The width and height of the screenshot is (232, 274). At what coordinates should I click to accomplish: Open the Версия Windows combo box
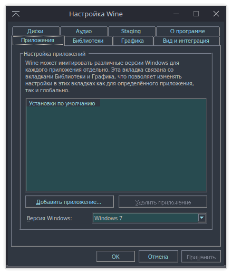pyautogui.click(x=150, y=218)
